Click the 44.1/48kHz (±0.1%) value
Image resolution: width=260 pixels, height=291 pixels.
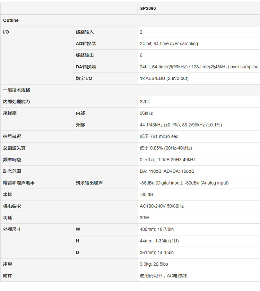(x=181, y=125)
